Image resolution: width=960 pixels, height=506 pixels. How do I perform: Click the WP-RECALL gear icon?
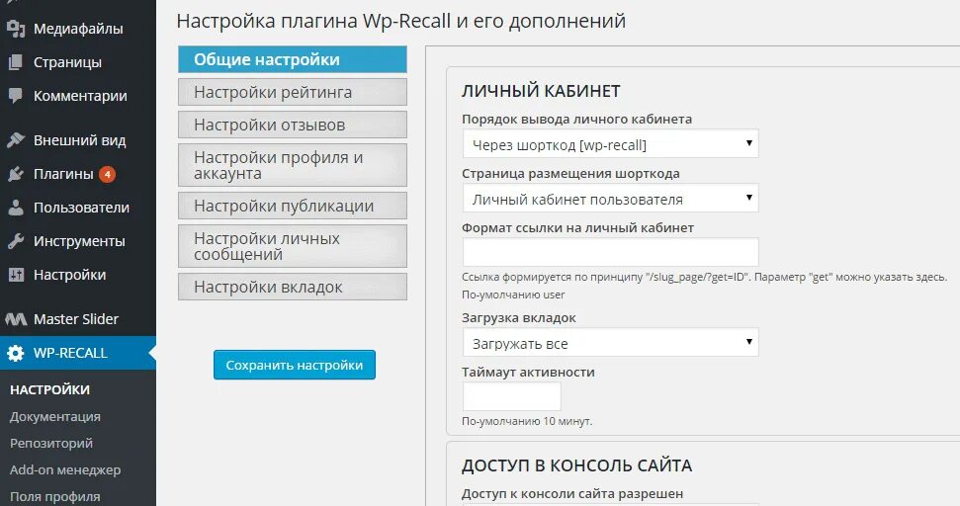pos(15,353)
